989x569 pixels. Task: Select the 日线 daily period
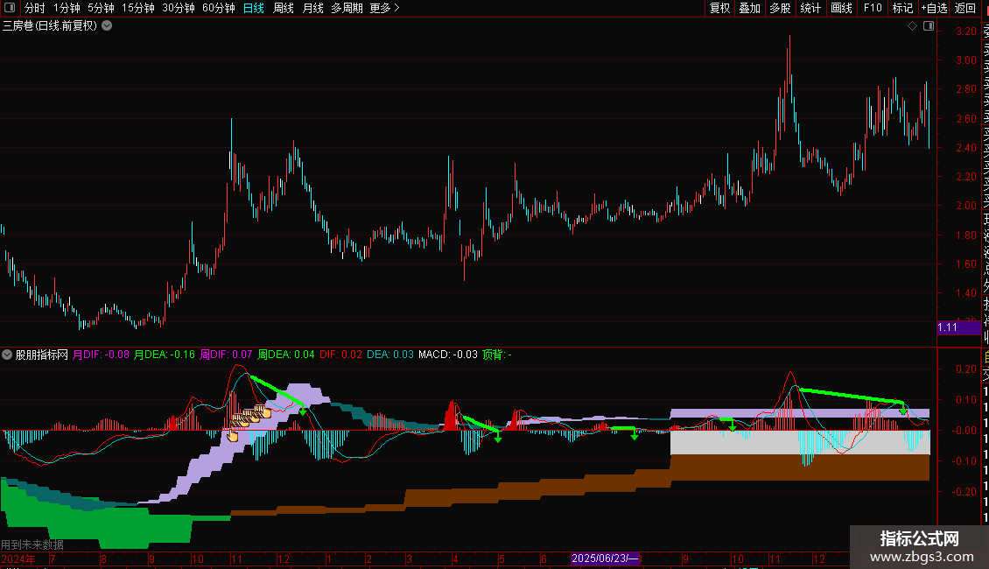tap(253, 8)
